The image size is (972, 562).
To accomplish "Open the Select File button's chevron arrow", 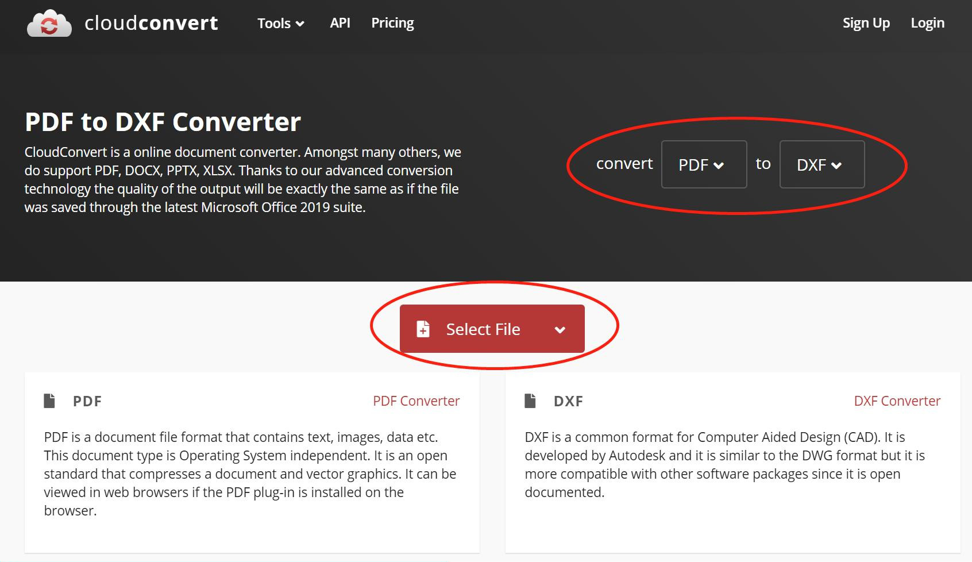I will [x=560, y=329].
